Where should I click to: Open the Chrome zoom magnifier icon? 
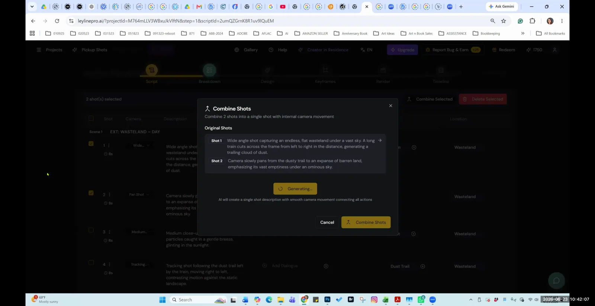pos(493,21)
